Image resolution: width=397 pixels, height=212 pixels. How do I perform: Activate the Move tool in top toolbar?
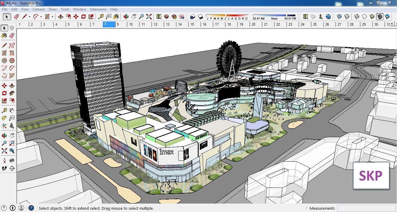coord(76,17)
